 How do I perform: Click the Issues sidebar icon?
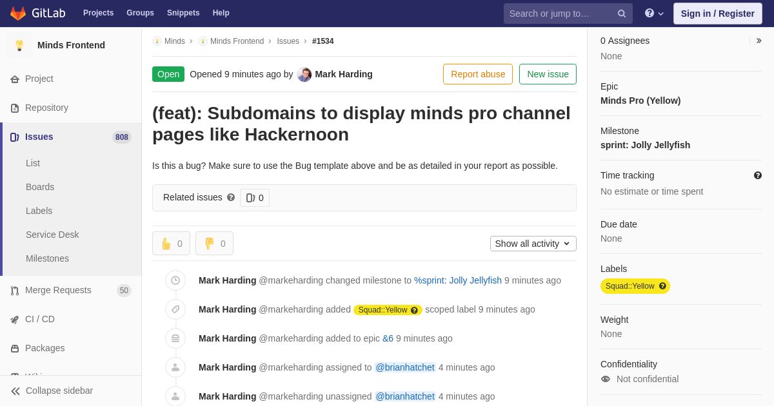(x=15, y=137)
